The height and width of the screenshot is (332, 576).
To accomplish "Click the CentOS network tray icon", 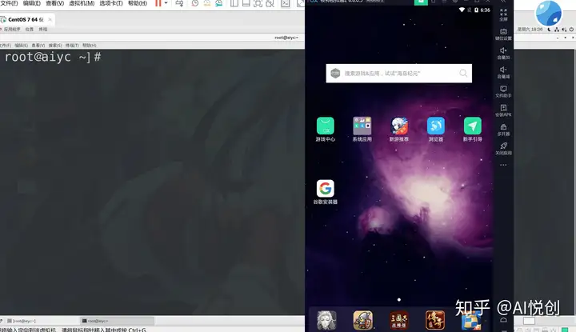I will (x=557, y=30).
